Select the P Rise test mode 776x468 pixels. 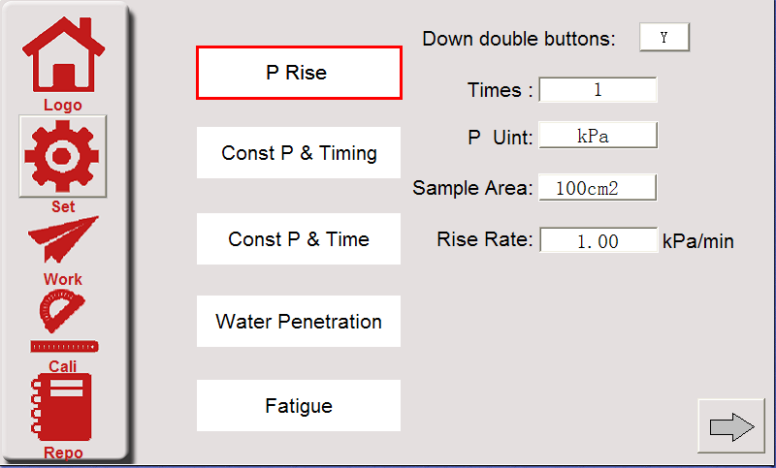299,73
